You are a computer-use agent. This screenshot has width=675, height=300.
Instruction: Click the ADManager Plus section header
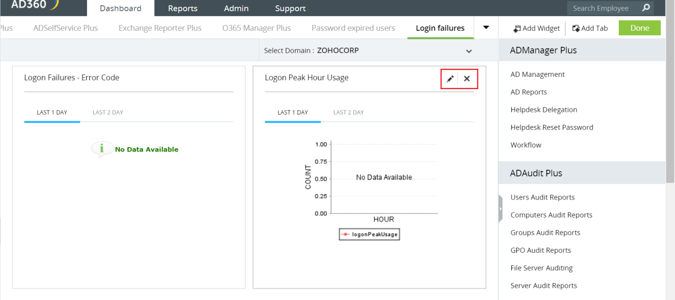tap(582, 50)
